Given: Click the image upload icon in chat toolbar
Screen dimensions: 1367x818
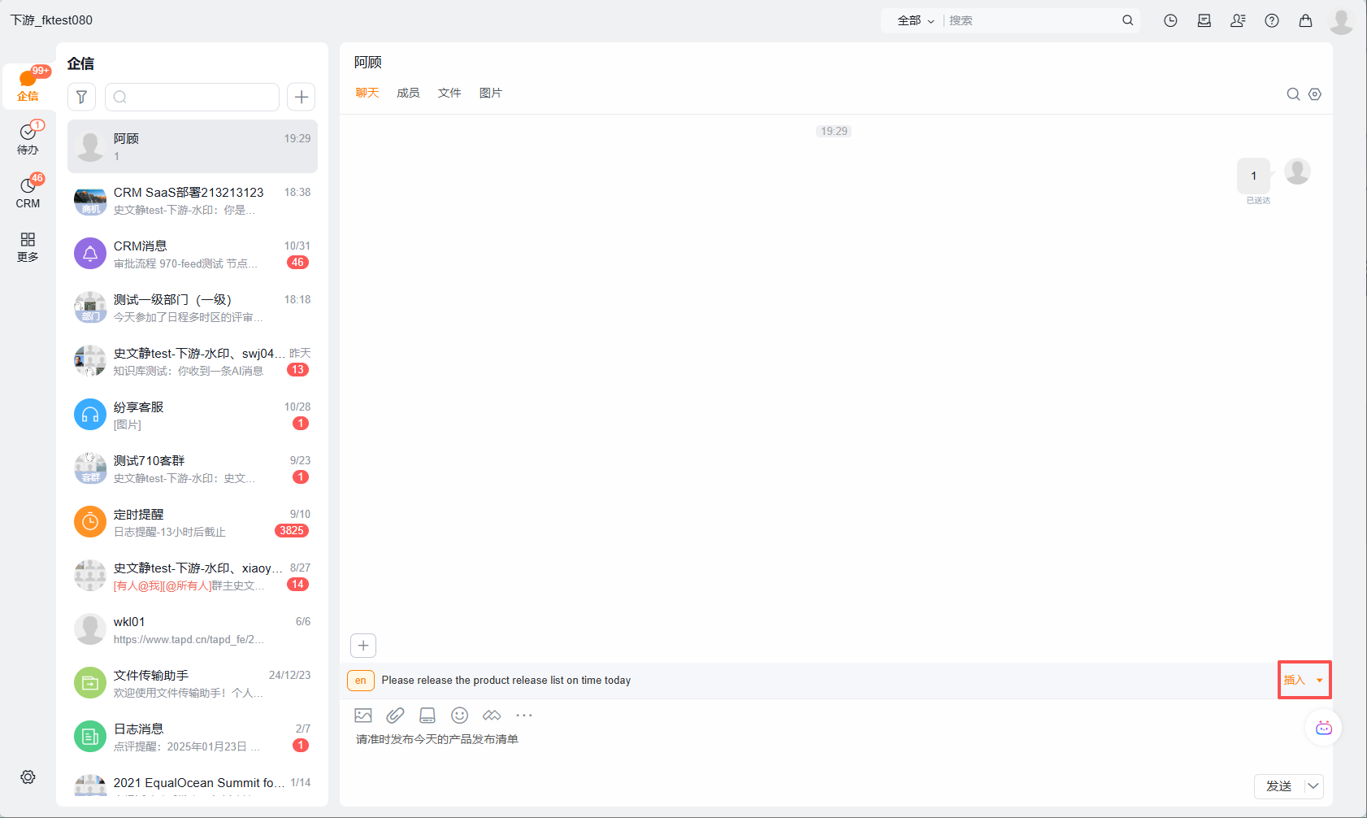Looking at the screenshot, I should coord(363,716).
